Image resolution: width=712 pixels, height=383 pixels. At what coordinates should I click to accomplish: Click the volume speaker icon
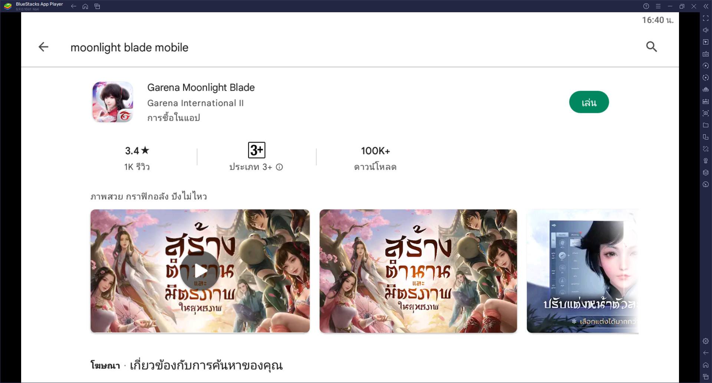tap(706, 30)
